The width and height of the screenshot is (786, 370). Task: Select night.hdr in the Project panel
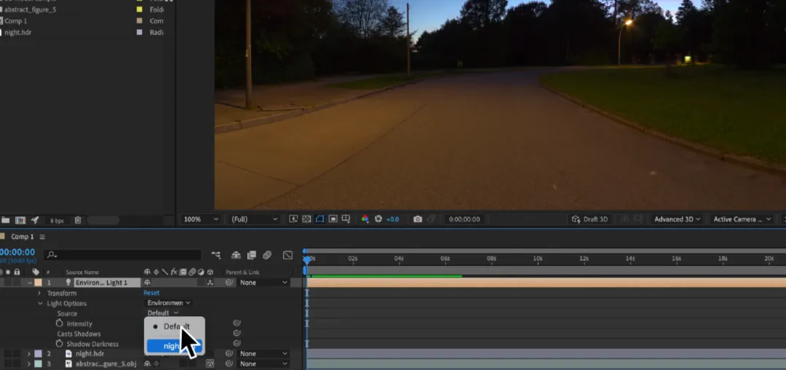(x=18, y=32)
